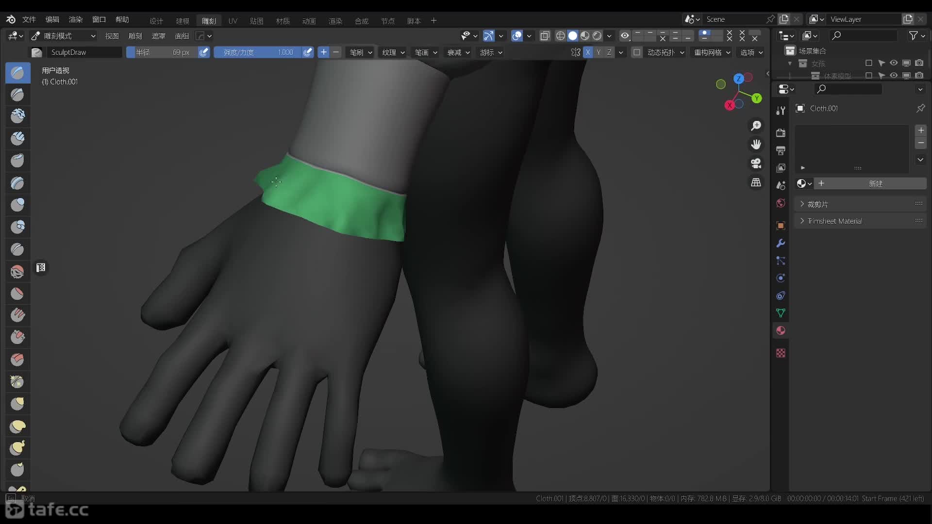This screenshot has width=932, height=524.
Task: Remove material slot with minus button
Action: pos(921,143)
